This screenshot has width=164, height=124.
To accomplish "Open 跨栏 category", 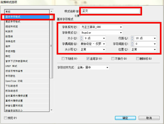I will tap(27, 56).
